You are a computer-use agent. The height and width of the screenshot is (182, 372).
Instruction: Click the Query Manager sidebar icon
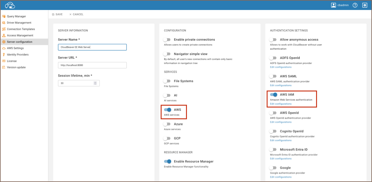(x=4, y=16)
